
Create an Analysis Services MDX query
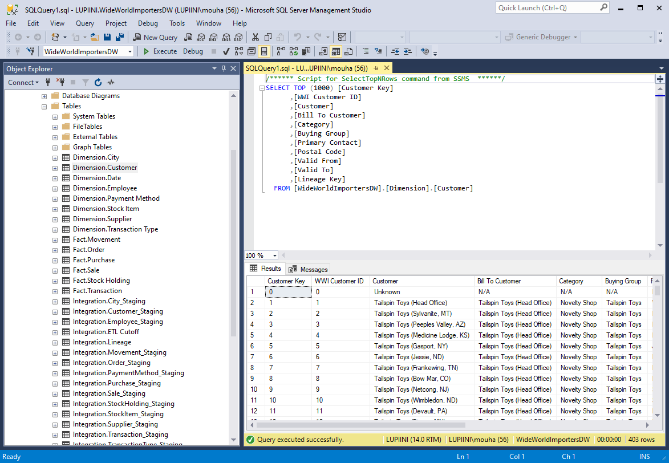pos(201,37)
